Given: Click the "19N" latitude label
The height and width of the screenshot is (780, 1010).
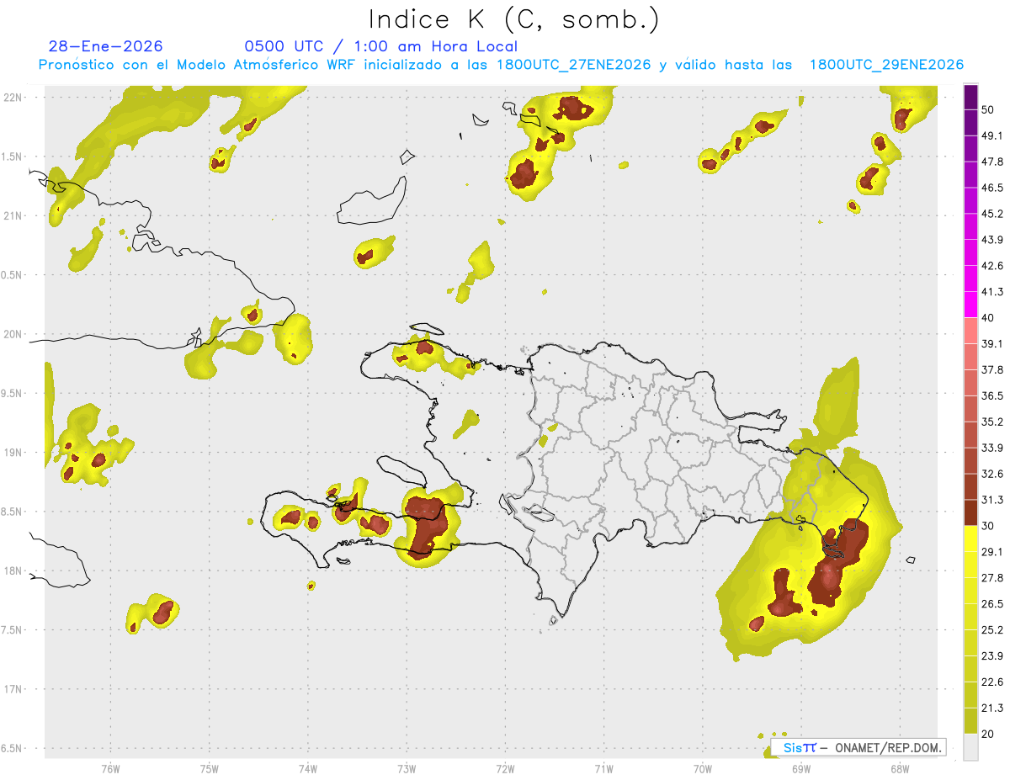Looking at the screenshot, I should (13, 452).
